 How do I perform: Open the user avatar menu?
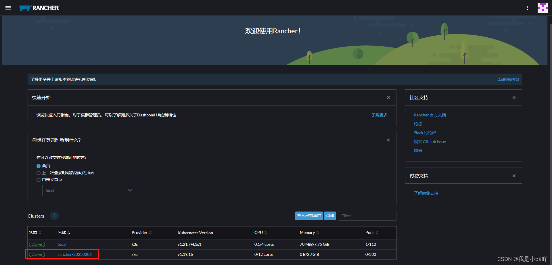pos(543,8)
